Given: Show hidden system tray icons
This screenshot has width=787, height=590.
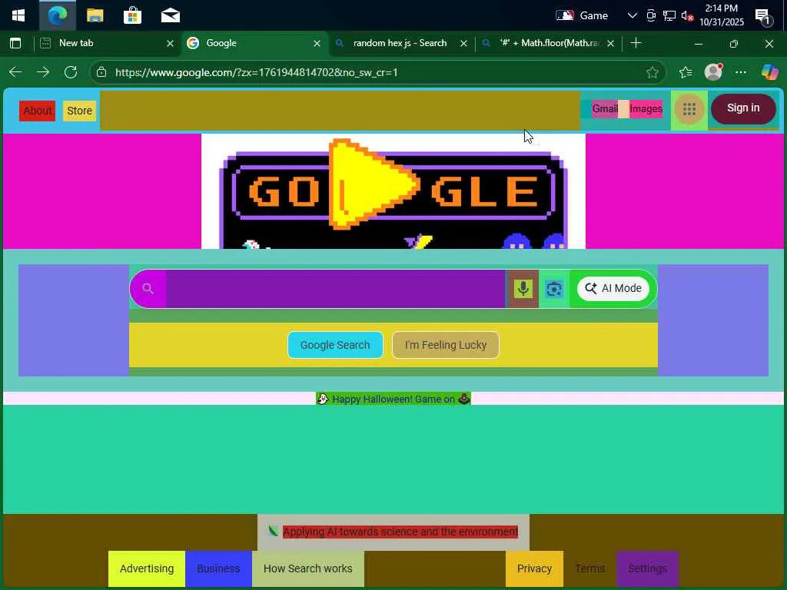Looking at the screenshot, I should 632,15.
